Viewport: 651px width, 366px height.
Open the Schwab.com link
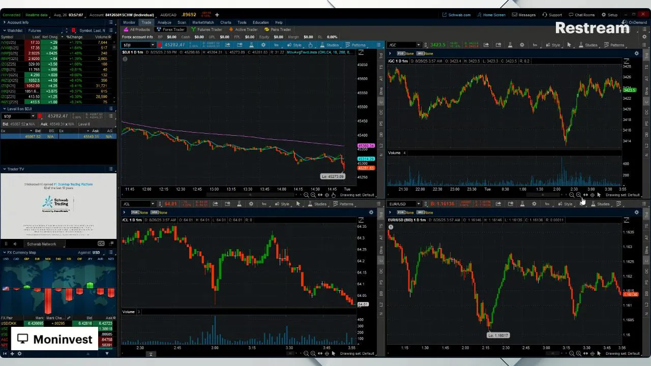pos(456,15)
